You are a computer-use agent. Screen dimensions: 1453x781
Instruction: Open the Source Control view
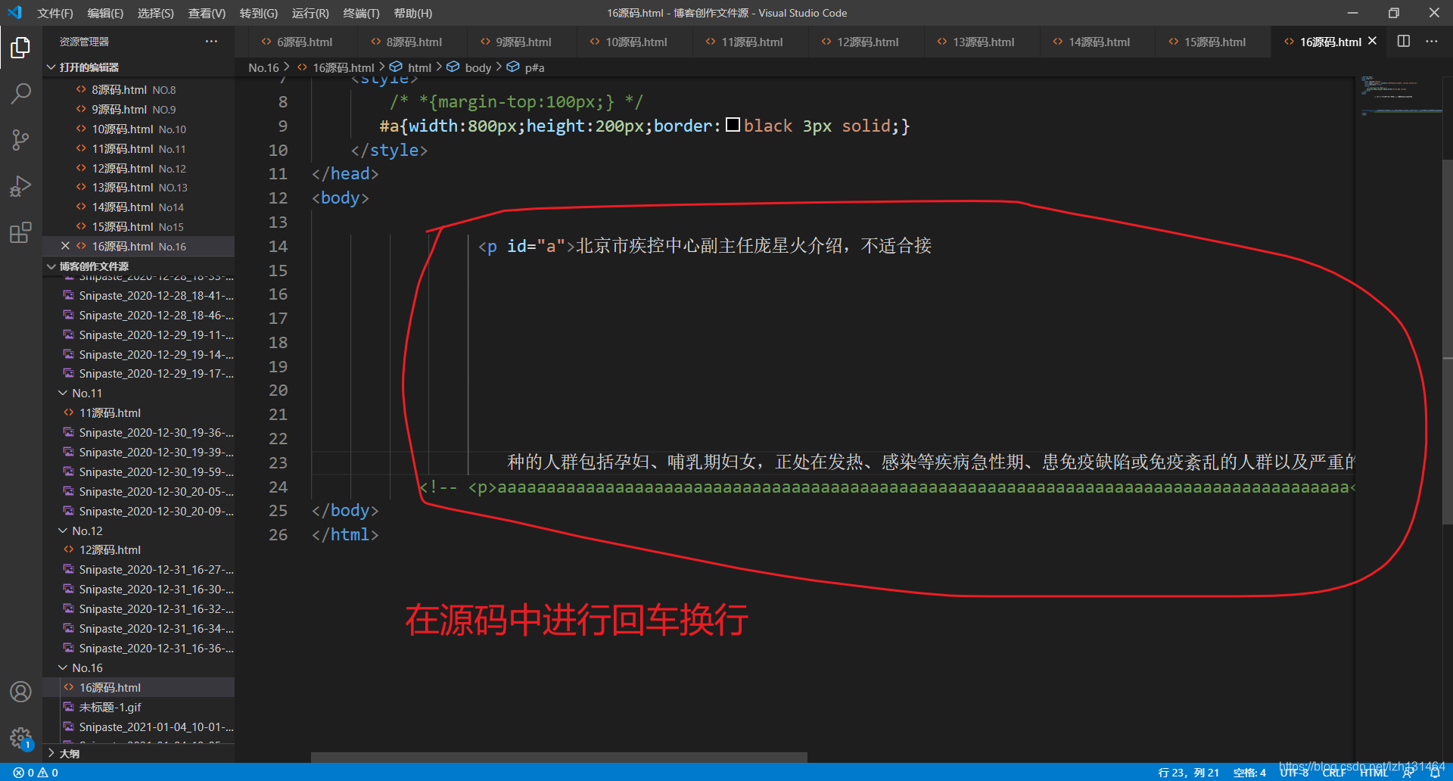20,140
